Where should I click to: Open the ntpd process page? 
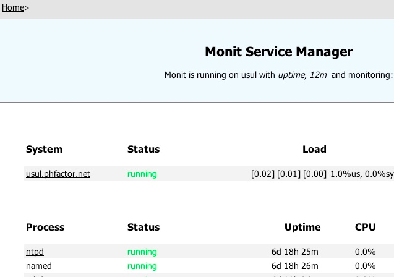(35, 252)
